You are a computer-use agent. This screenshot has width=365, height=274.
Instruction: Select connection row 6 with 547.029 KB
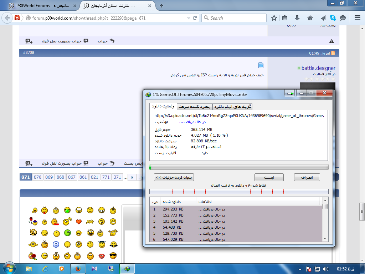236,239
